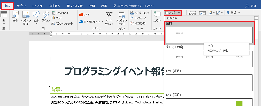
Task: Open the ウィキペディア Wikipedia add-in
Action: (109, 18)
